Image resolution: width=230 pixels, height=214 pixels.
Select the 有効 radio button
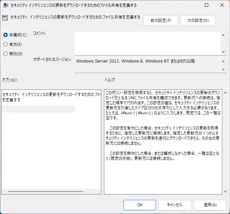point(5,44)
